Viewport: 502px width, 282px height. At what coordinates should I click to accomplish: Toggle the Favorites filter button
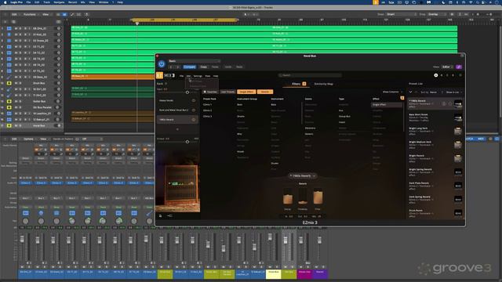(210, 92)
